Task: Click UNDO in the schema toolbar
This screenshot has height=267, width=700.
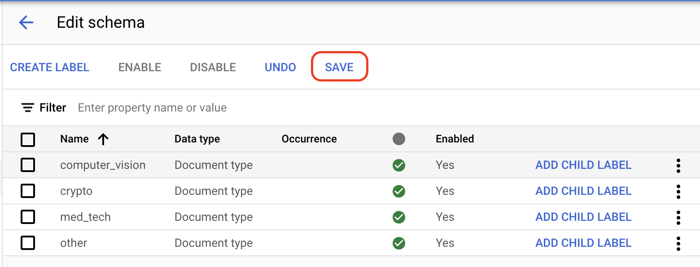Action: click(280, 67)
